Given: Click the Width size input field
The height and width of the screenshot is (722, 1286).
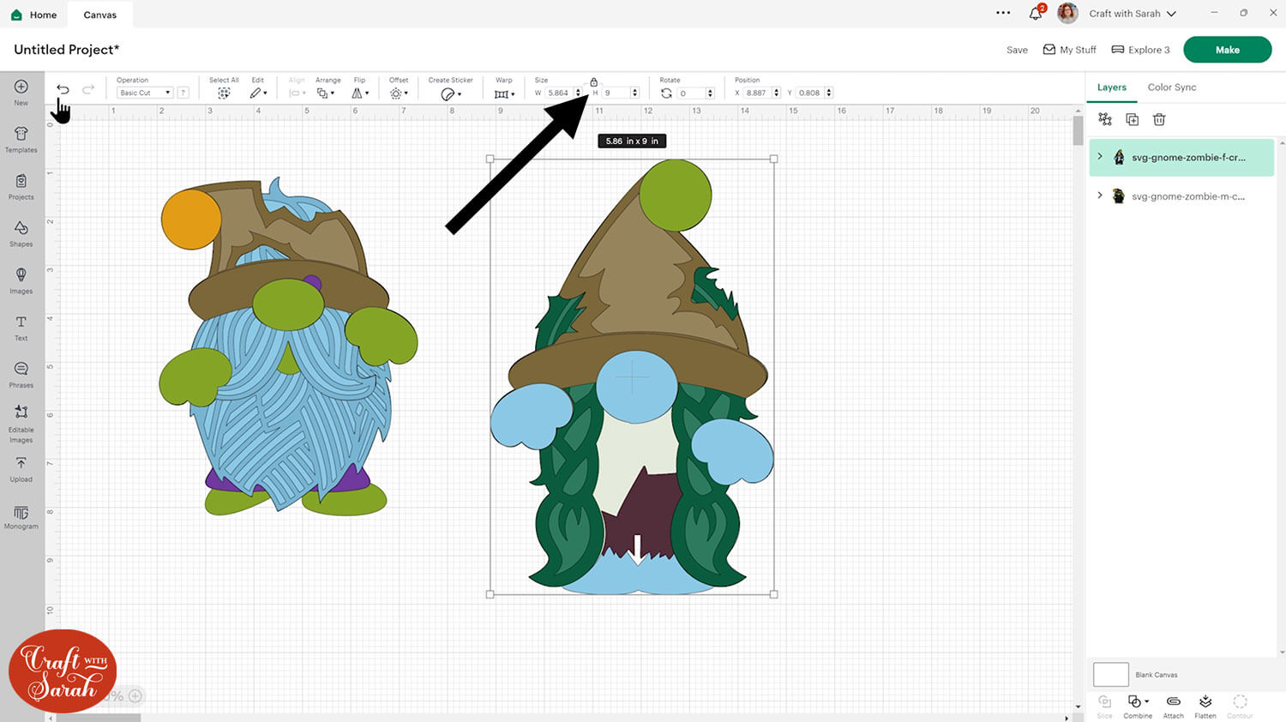Looking at the screenshot, I should click(558, 93).
